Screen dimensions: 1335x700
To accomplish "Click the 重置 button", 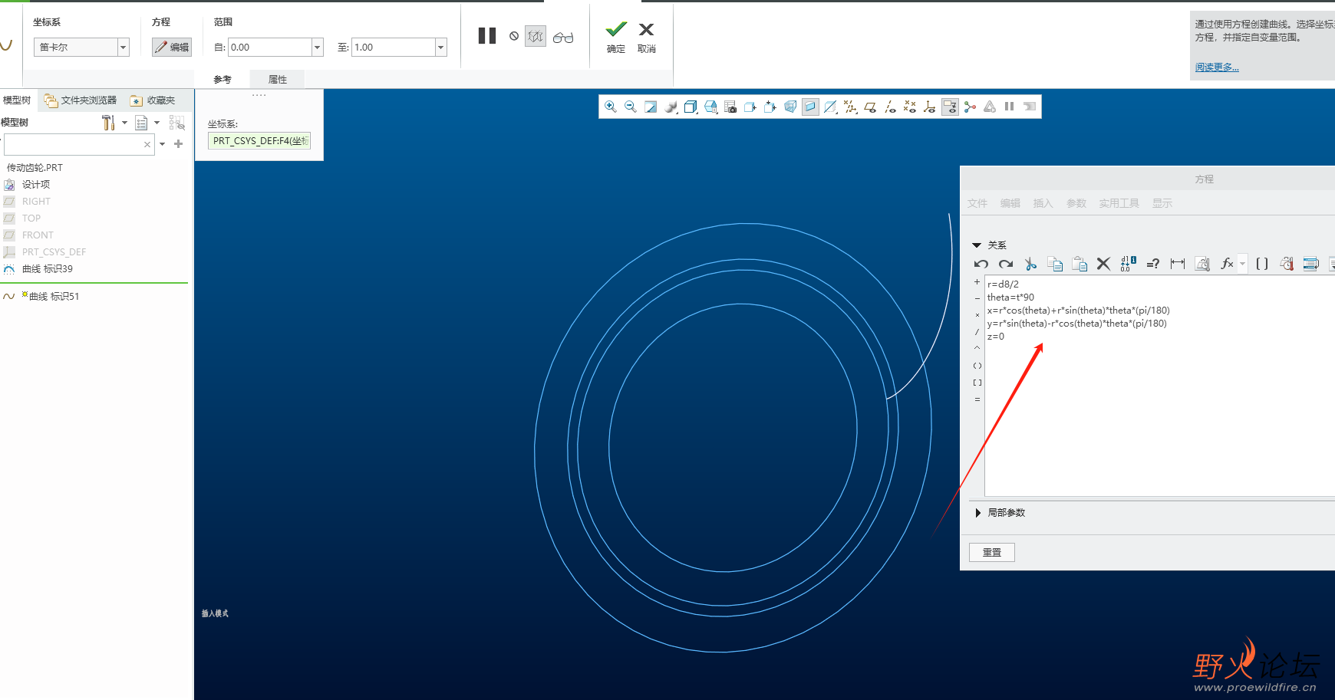I will (992, 552).
